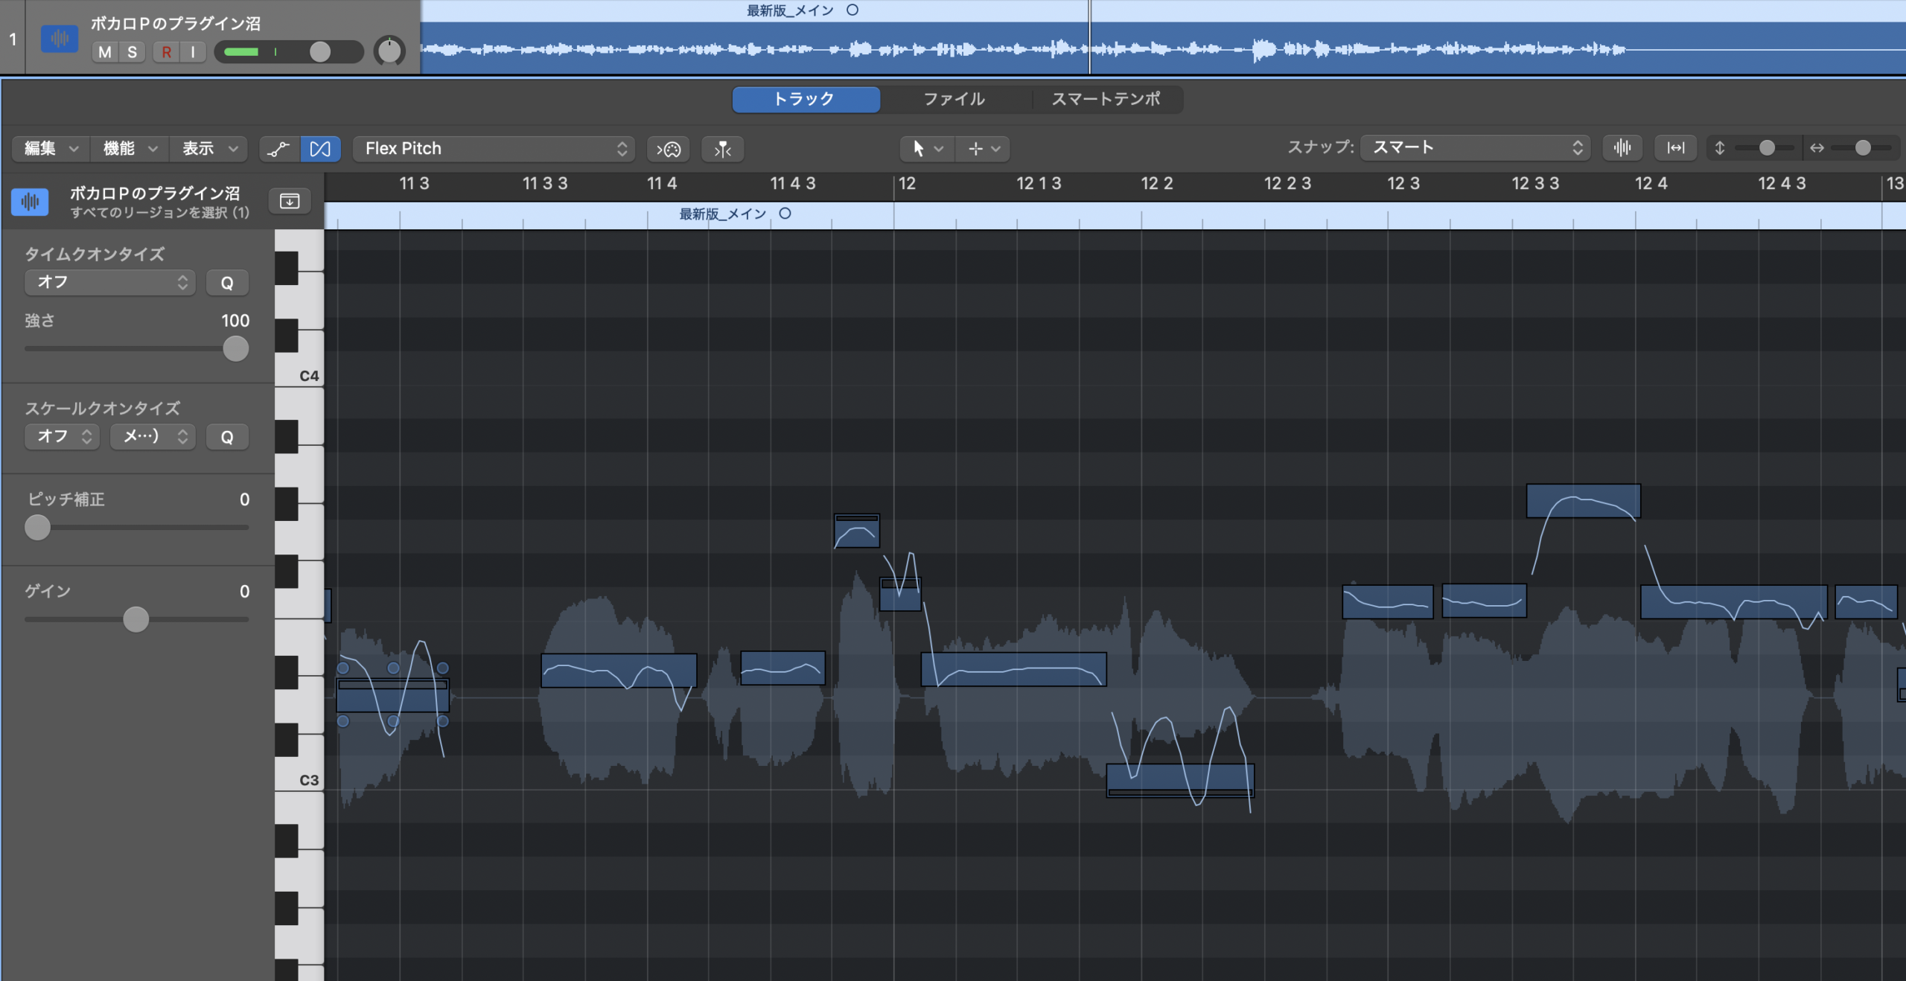
Task: Click the ピッチ補正 slider handle
Action: 37,527
